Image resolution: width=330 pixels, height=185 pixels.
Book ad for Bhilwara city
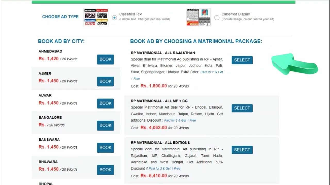tap(105, 170)
